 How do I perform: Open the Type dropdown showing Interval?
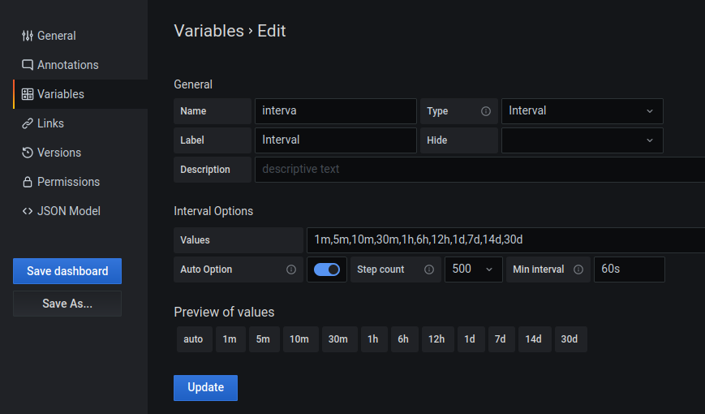(582, 111)
